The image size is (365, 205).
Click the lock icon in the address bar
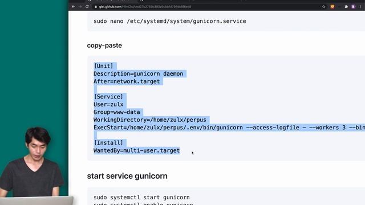point(96,7)
